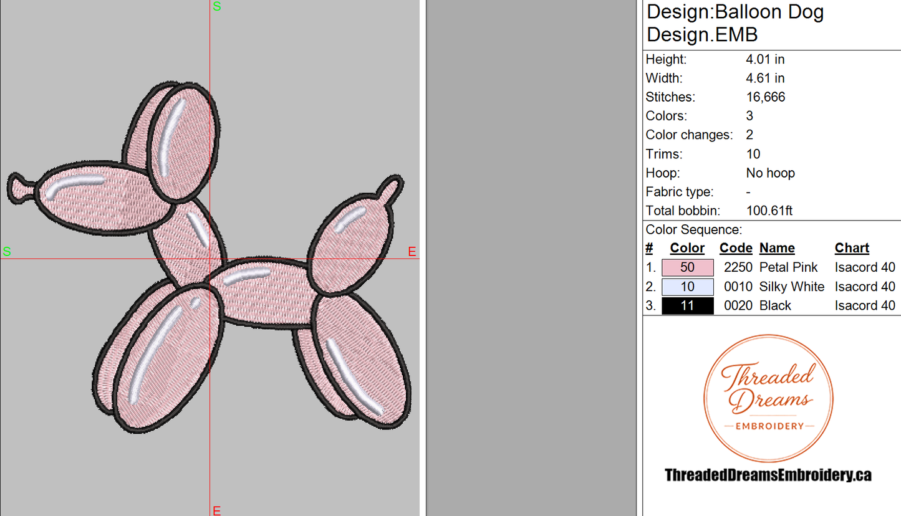Click the balloon dog embroidery preview

(210, 258)
